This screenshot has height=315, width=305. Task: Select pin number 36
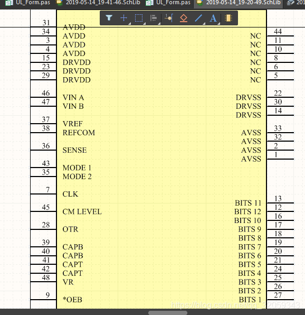click(46, 146)
